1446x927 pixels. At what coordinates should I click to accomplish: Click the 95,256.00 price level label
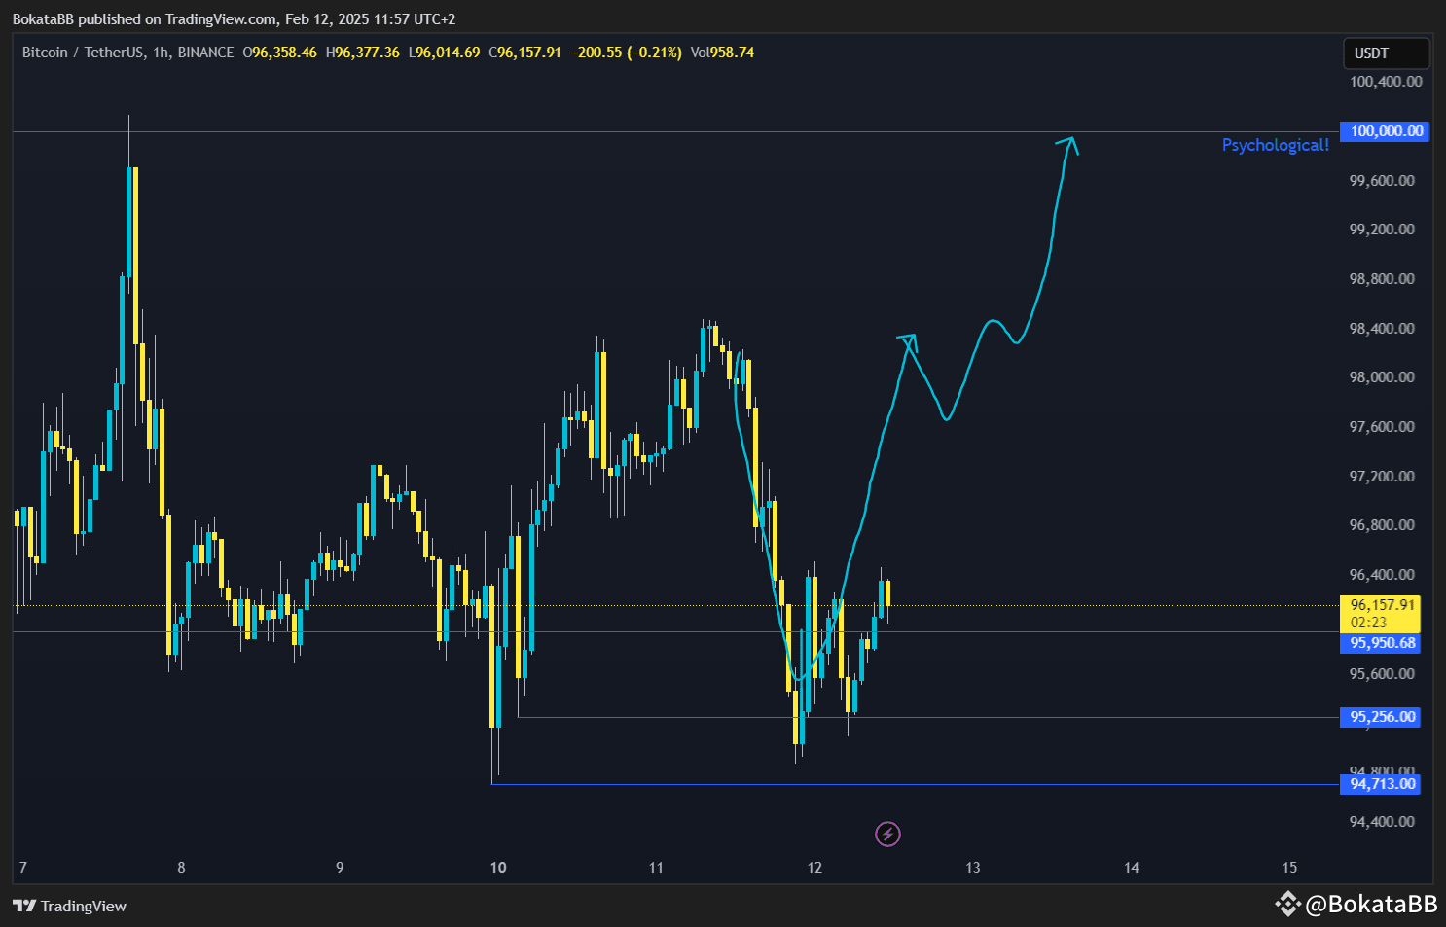pyautogui.click(x=1380, y=717)
